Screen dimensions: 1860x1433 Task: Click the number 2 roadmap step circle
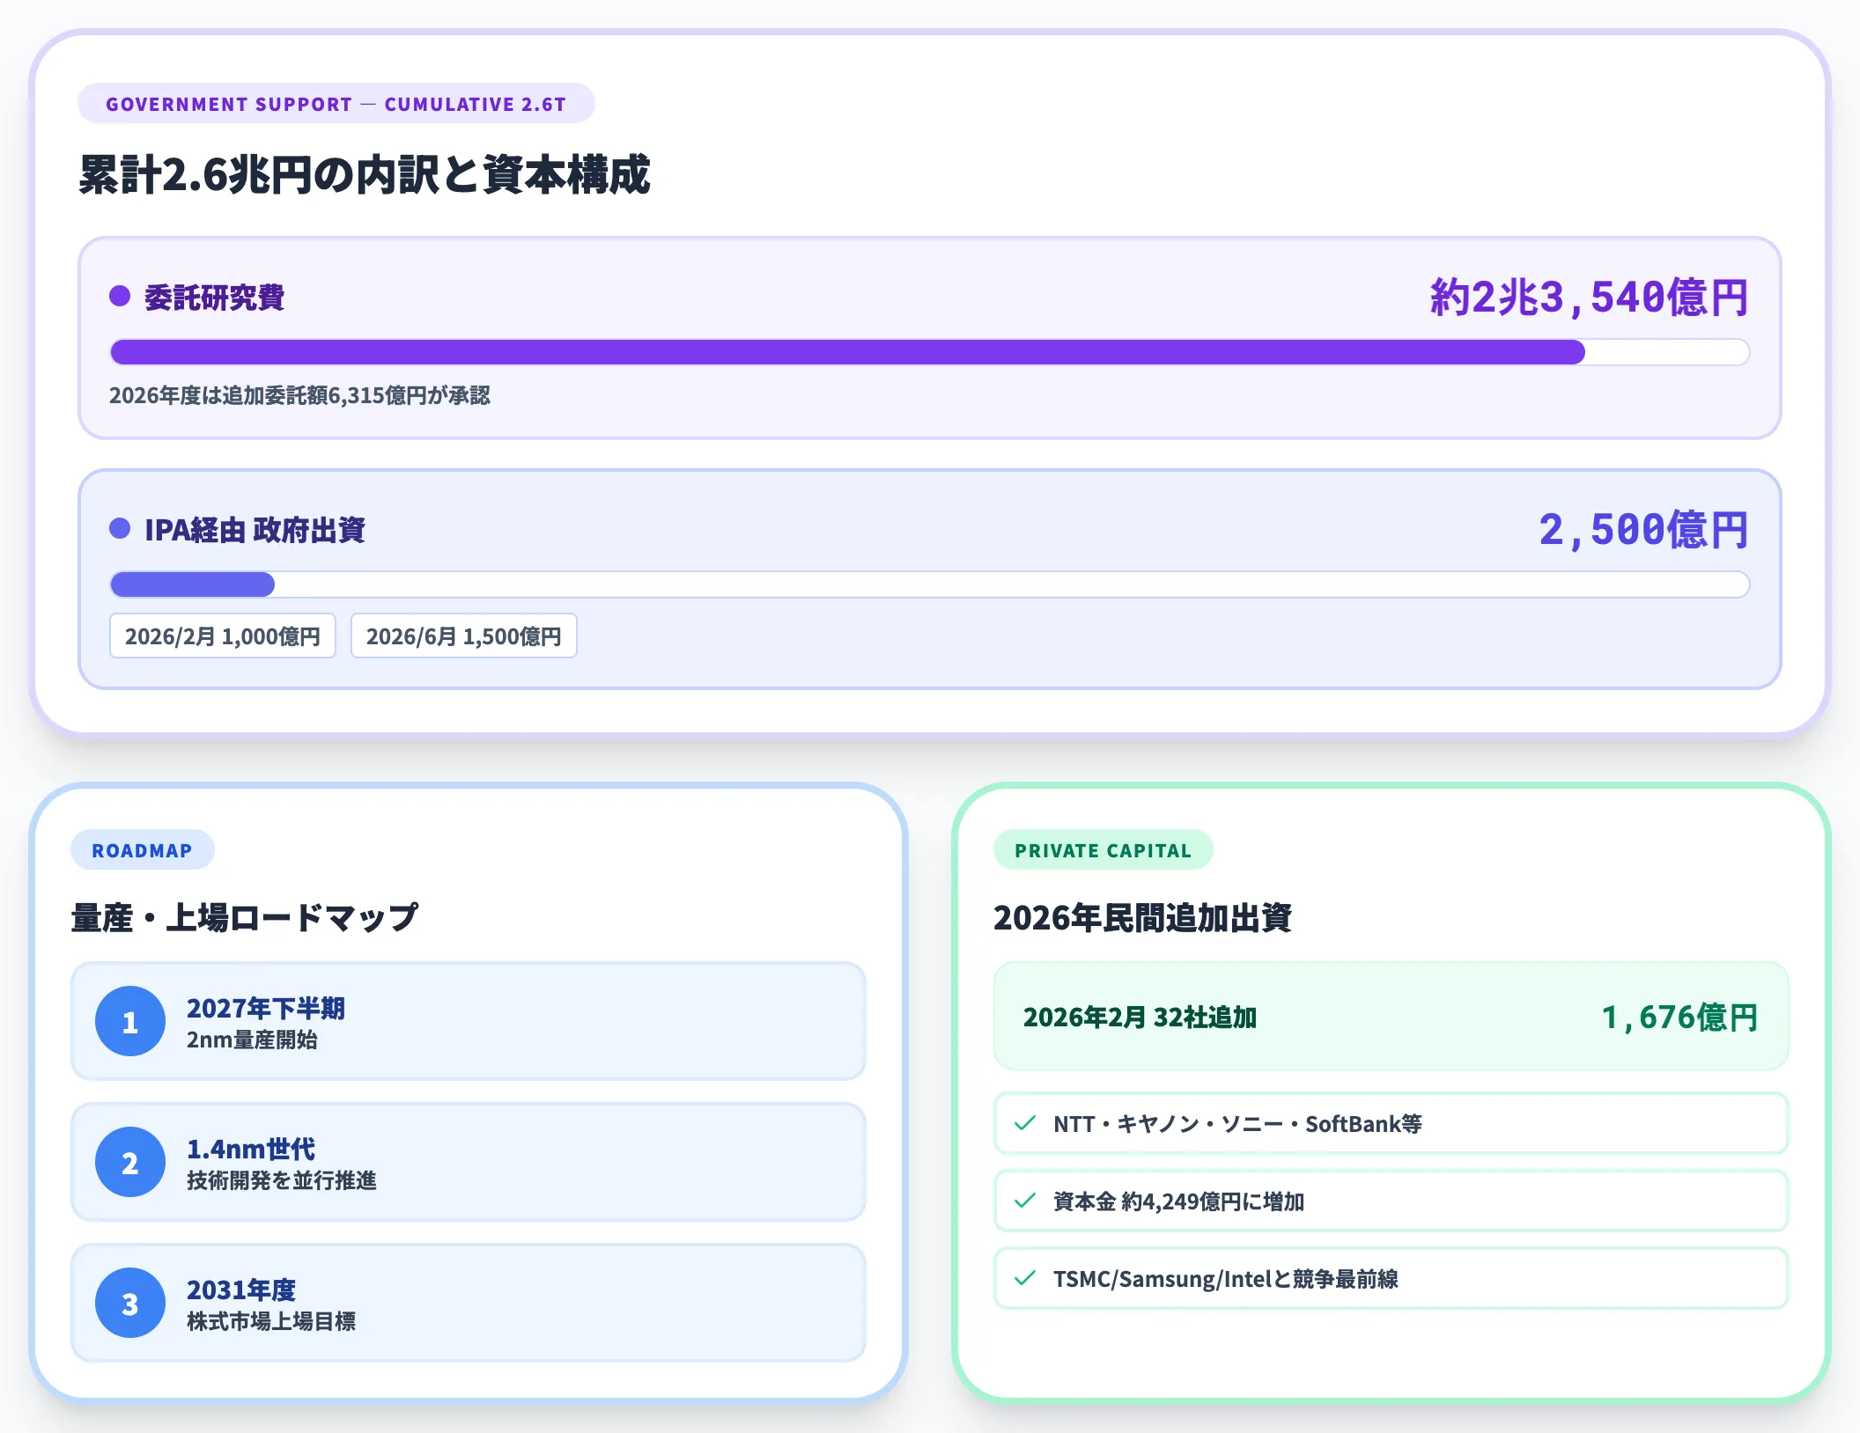[130, 1162]
